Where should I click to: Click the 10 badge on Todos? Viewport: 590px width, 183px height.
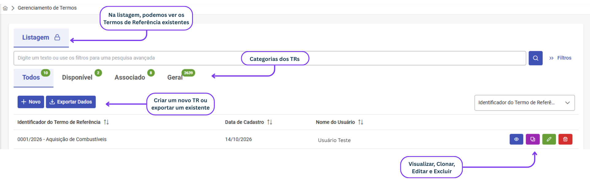click(x=45, y=73)
